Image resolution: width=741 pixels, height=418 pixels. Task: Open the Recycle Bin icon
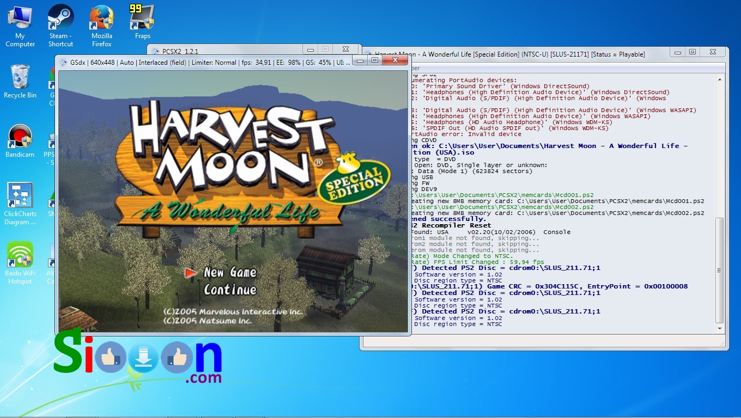pyautogui.click(x=20, y=82)
